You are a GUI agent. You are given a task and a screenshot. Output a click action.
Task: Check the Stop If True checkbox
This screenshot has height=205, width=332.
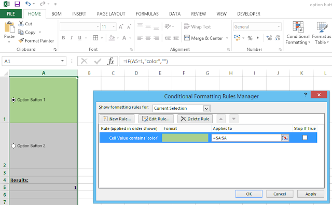tap(305, 138)
